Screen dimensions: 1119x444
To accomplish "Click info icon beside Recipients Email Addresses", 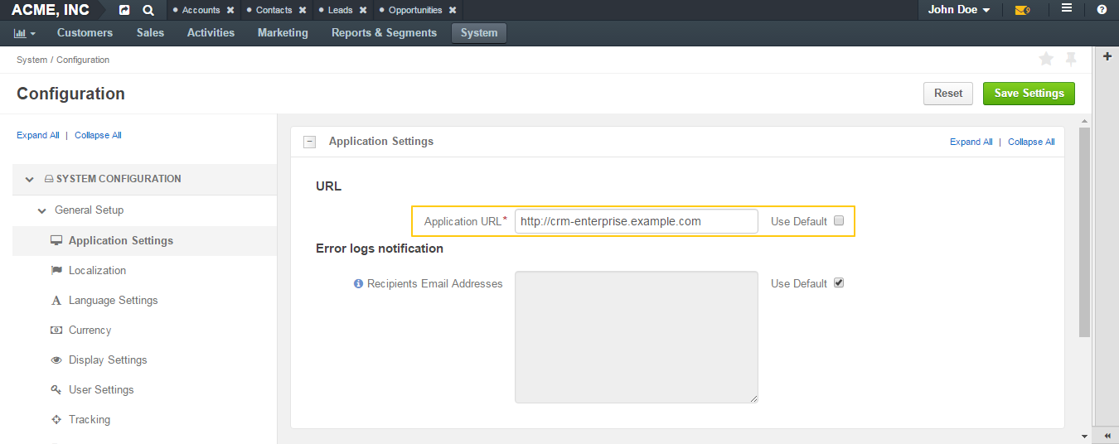I will click(359, 283).
